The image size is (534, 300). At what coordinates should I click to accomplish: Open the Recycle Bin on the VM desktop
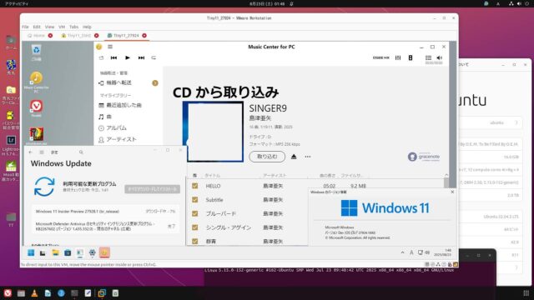(36, 52)
